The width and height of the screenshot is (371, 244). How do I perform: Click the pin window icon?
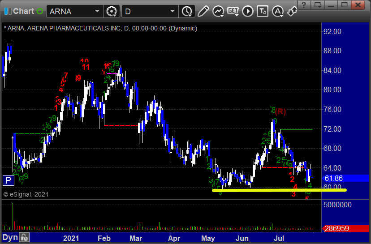(292, 11)
